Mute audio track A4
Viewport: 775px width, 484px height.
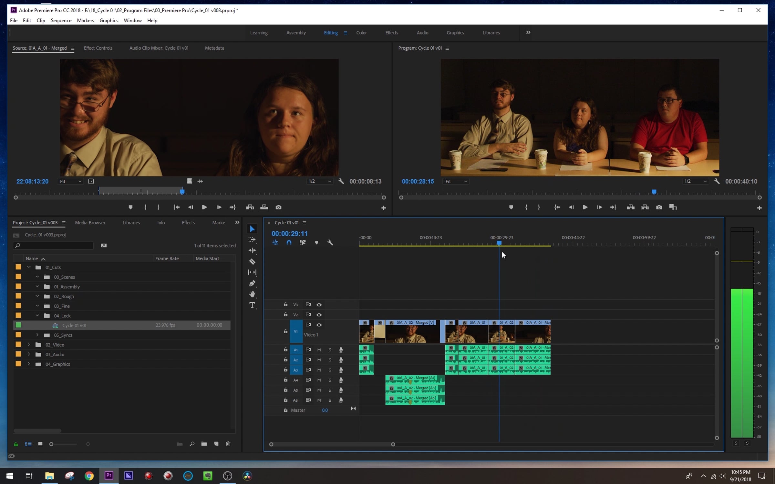319,380
